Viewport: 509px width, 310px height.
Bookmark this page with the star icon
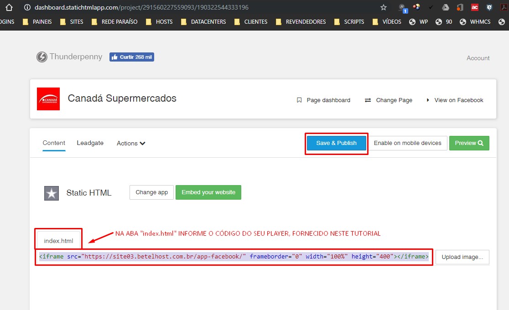tap(384, 7)
